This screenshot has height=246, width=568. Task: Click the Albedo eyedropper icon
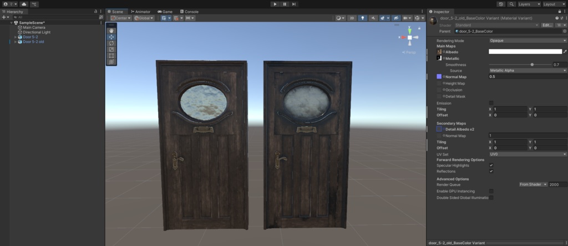tap(565, 52)
